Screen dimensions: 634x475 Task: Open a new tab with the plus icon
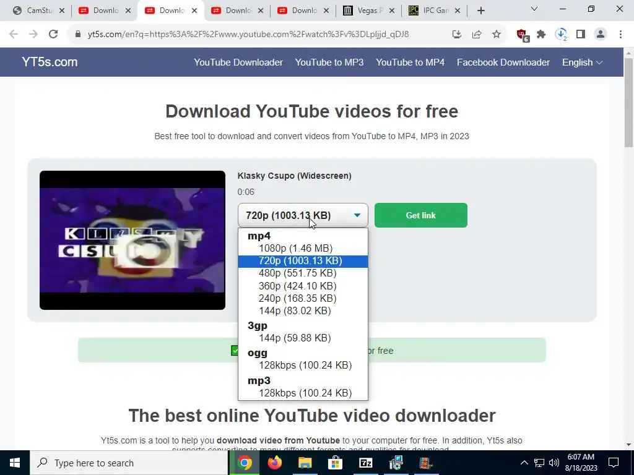[480, 11]
